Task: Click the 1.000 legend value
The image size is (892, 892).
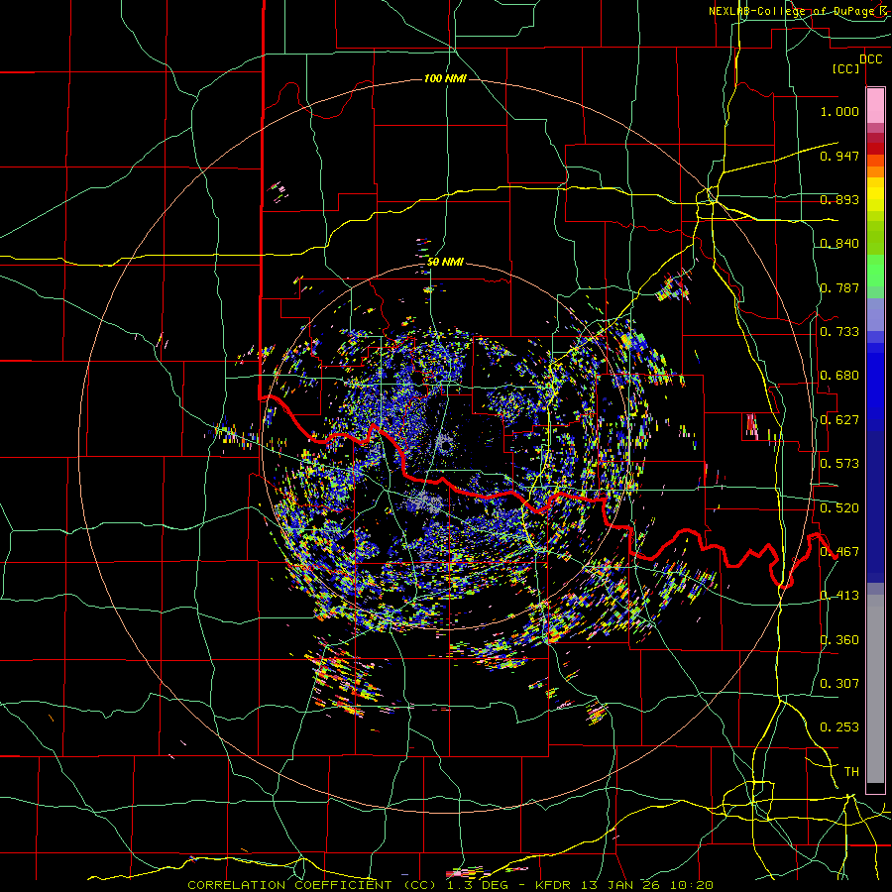Action: (x=839, y=111)
